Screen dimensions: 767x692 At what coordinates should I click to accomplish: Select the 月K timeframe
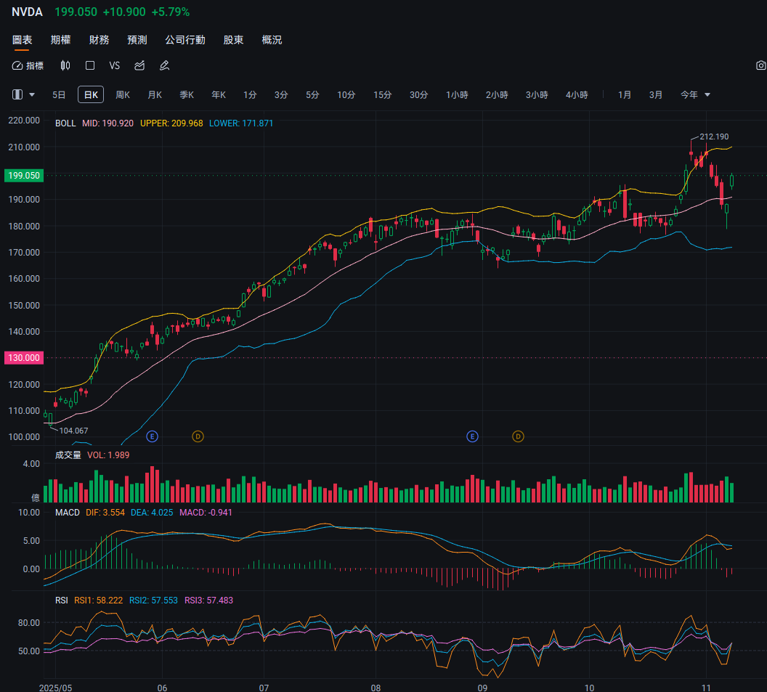155,95
